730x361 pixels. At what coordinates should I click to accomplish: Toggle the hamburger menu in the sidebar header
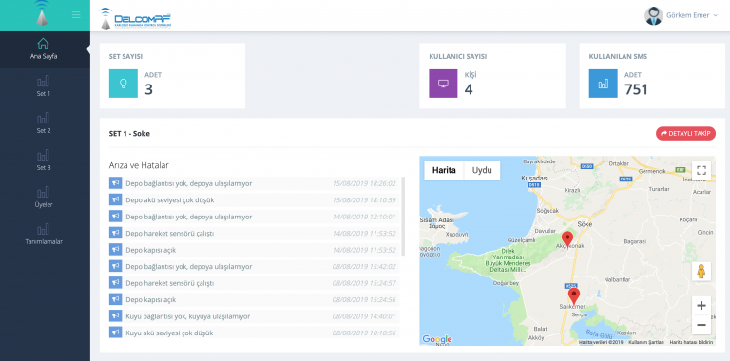coord(76,15)
